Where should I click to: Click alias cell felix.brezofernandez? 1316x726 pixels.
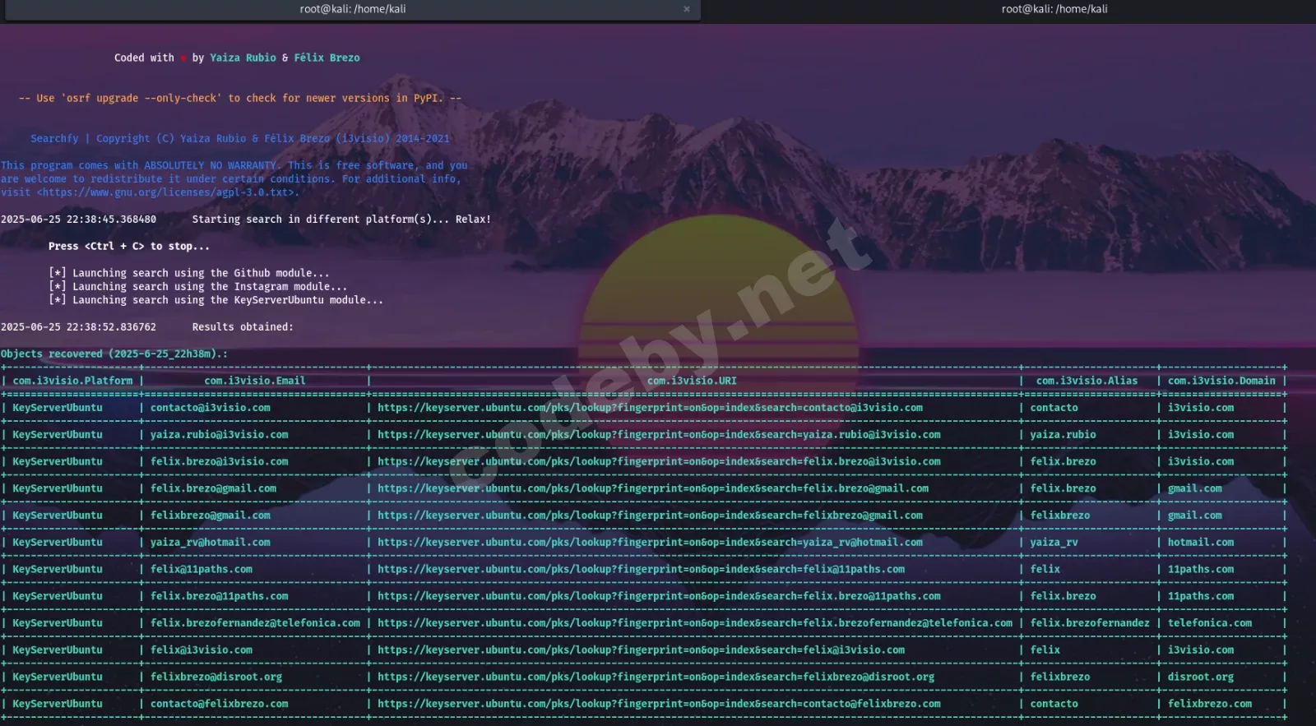tap(1090, 623)
